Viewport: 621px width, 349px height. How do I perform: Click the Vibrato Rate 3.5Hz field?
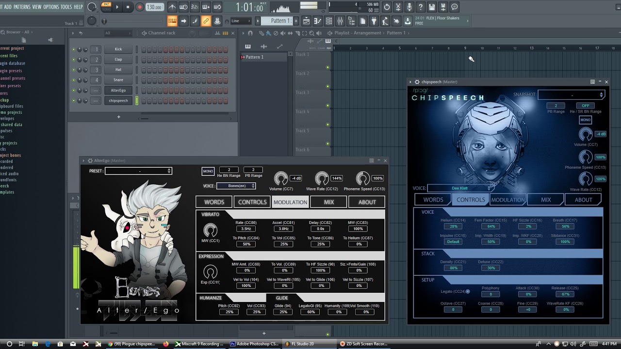(246, 229)
